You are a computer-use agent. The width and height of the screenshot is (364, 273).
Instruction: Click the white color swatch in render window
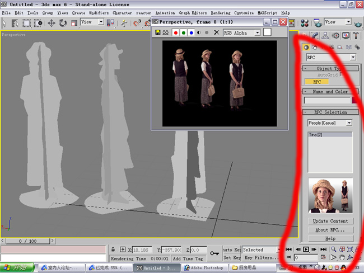pos(267,32)
